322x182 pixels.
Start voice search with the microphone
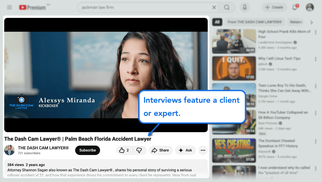pyautogui.click(x=245, y=8)
